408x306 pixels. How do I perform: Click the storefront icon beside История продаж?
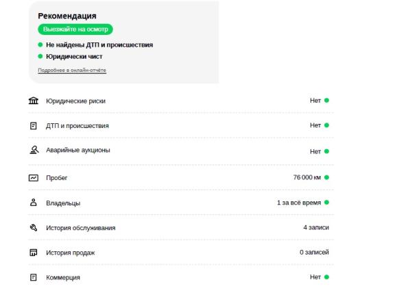[34, 253]
